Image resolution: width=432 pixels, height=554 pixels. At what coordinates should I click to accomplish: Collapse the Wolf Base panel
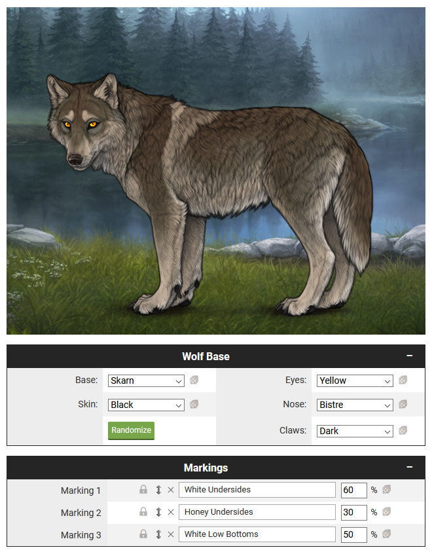[x=410, y=356]
